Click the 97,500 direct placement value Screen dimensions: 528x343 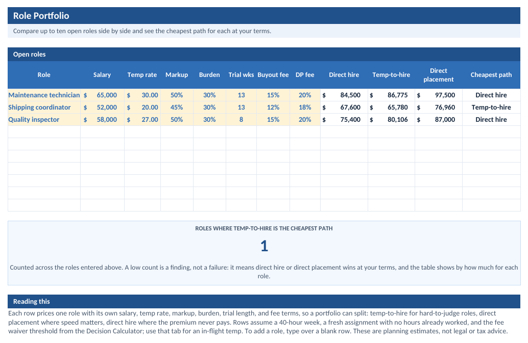439,95
